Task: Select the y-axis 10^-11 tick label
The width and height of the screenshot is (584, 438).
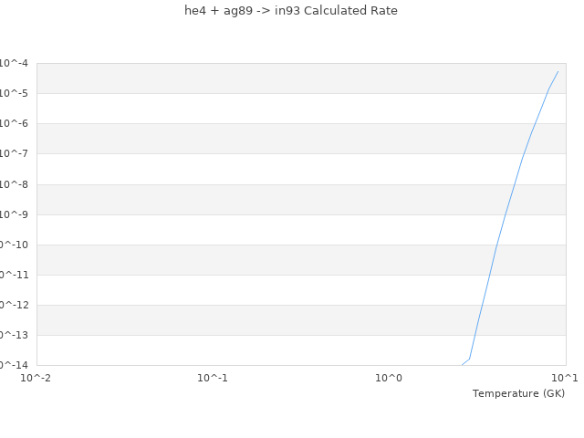Action: click(14, 275)
